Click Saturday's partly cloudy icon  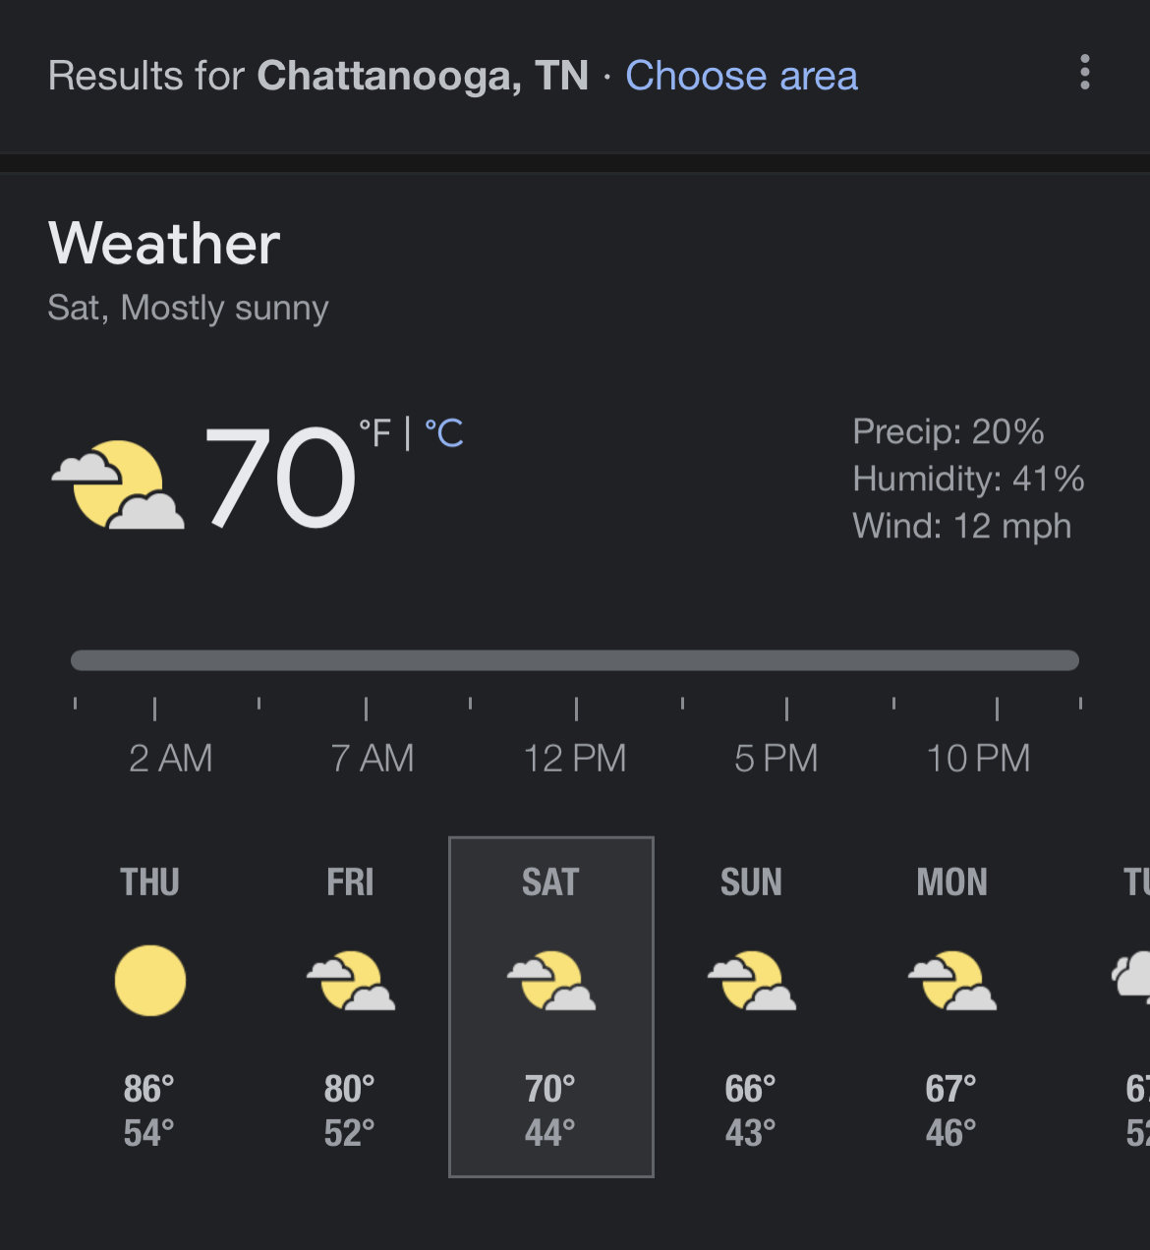coord(550,981)
